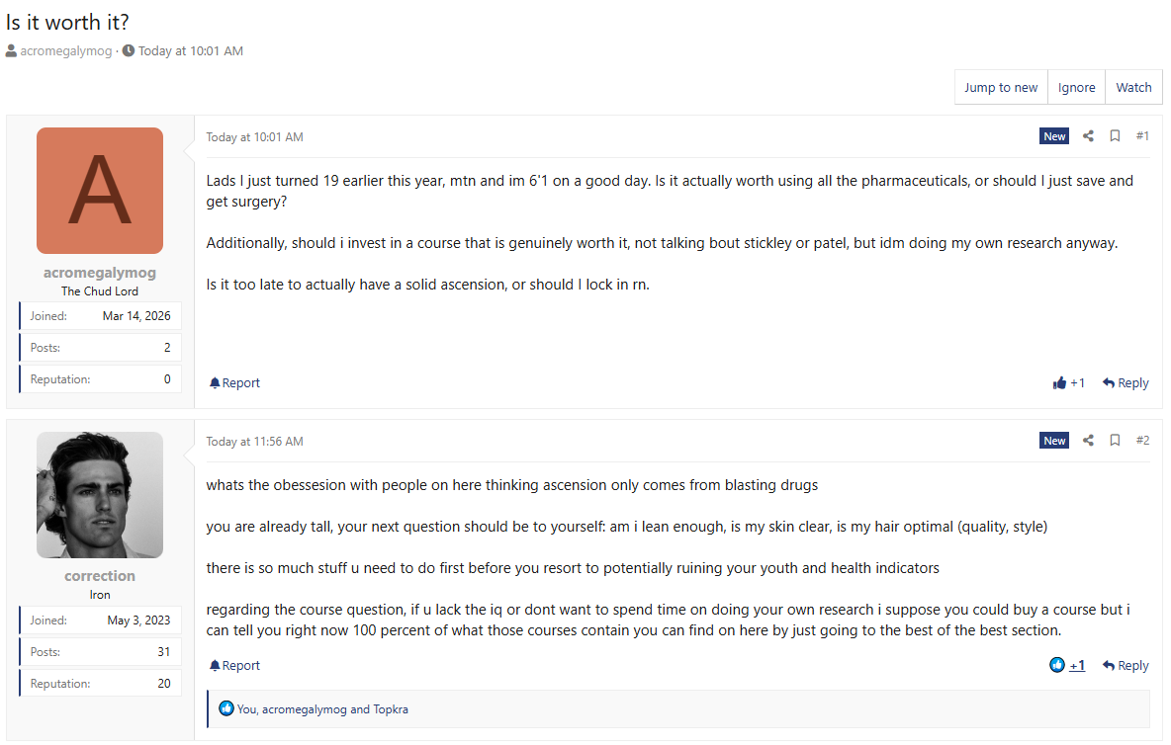View list of users who liked post #2
Screen dimensions: 1171x745
click(322, 709)
